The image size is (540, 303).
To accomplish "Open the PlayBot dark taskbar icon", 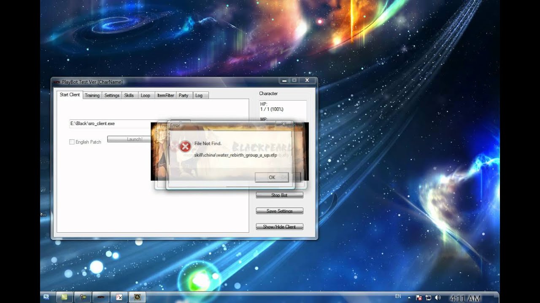I will coord(101,297).
